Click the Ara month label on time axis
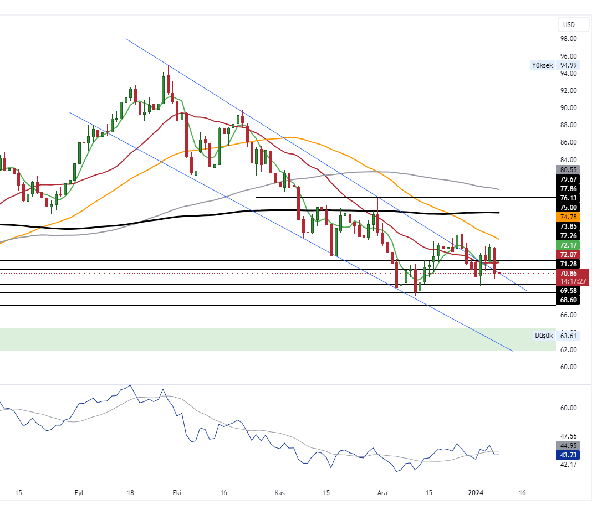Screen dimensions: 597x520 (x=382, y=492)
